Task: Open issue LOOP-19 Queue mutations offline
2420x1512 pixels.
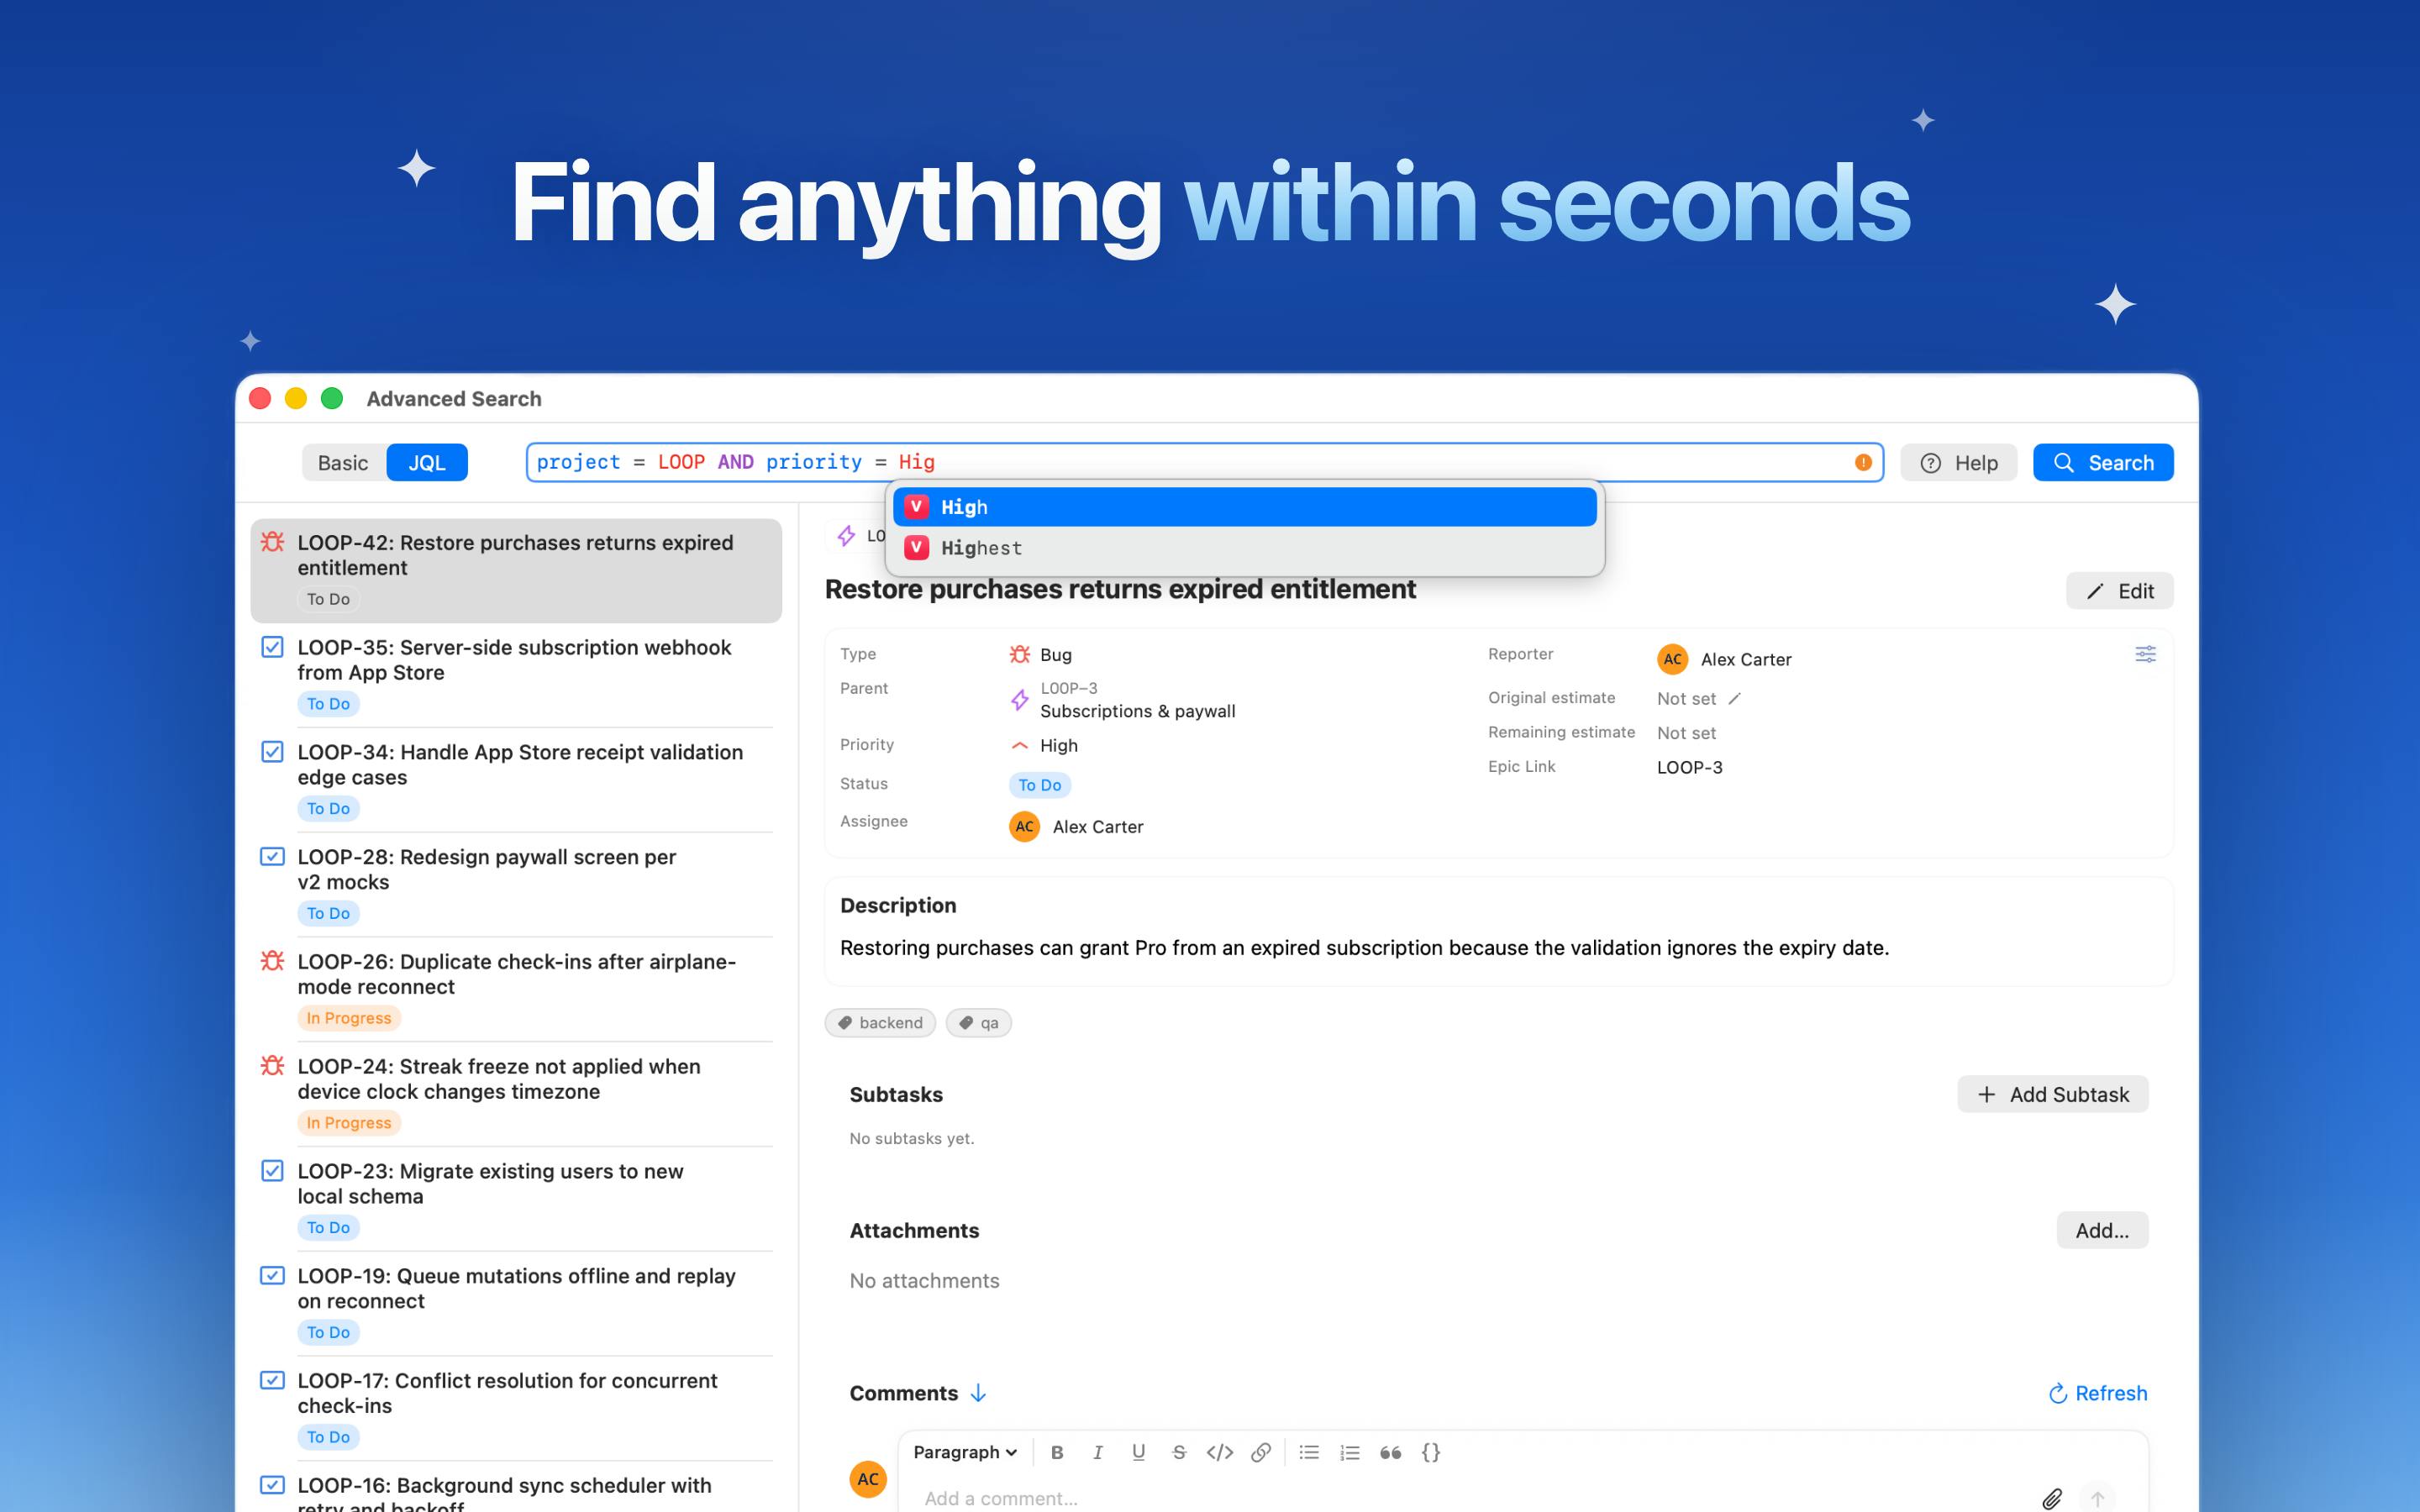Action: pyautogui.click(x=516, y=1304)
